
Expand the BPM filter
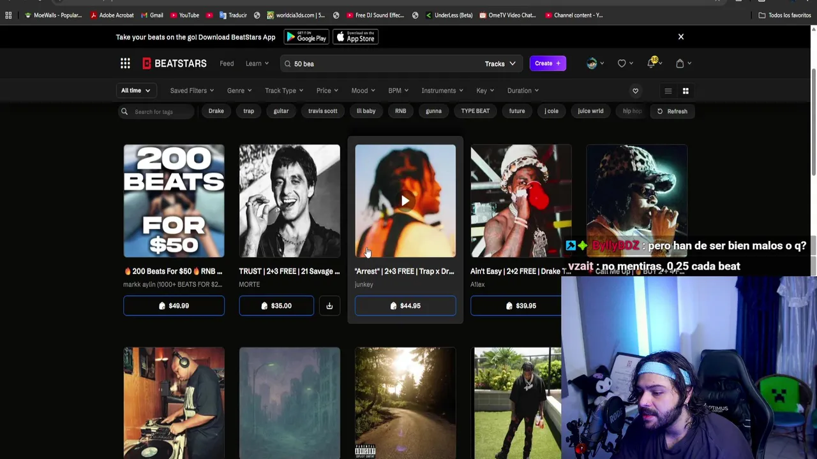coord(398,91)
